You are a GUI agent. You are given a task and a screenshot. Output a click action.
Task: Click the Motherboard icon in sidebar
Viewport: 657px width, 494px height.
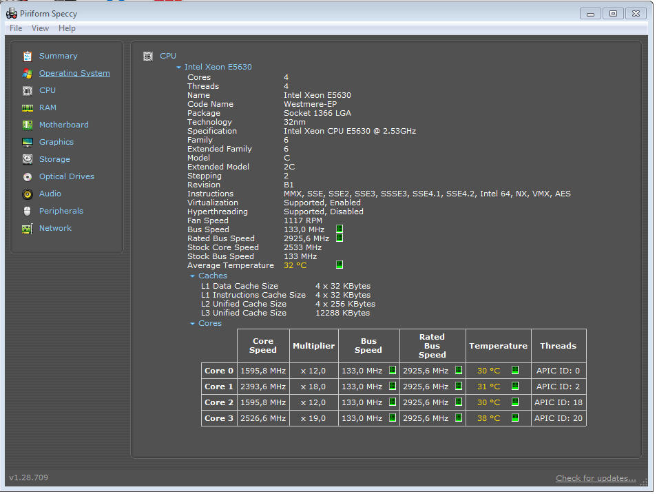coord(28,125)
